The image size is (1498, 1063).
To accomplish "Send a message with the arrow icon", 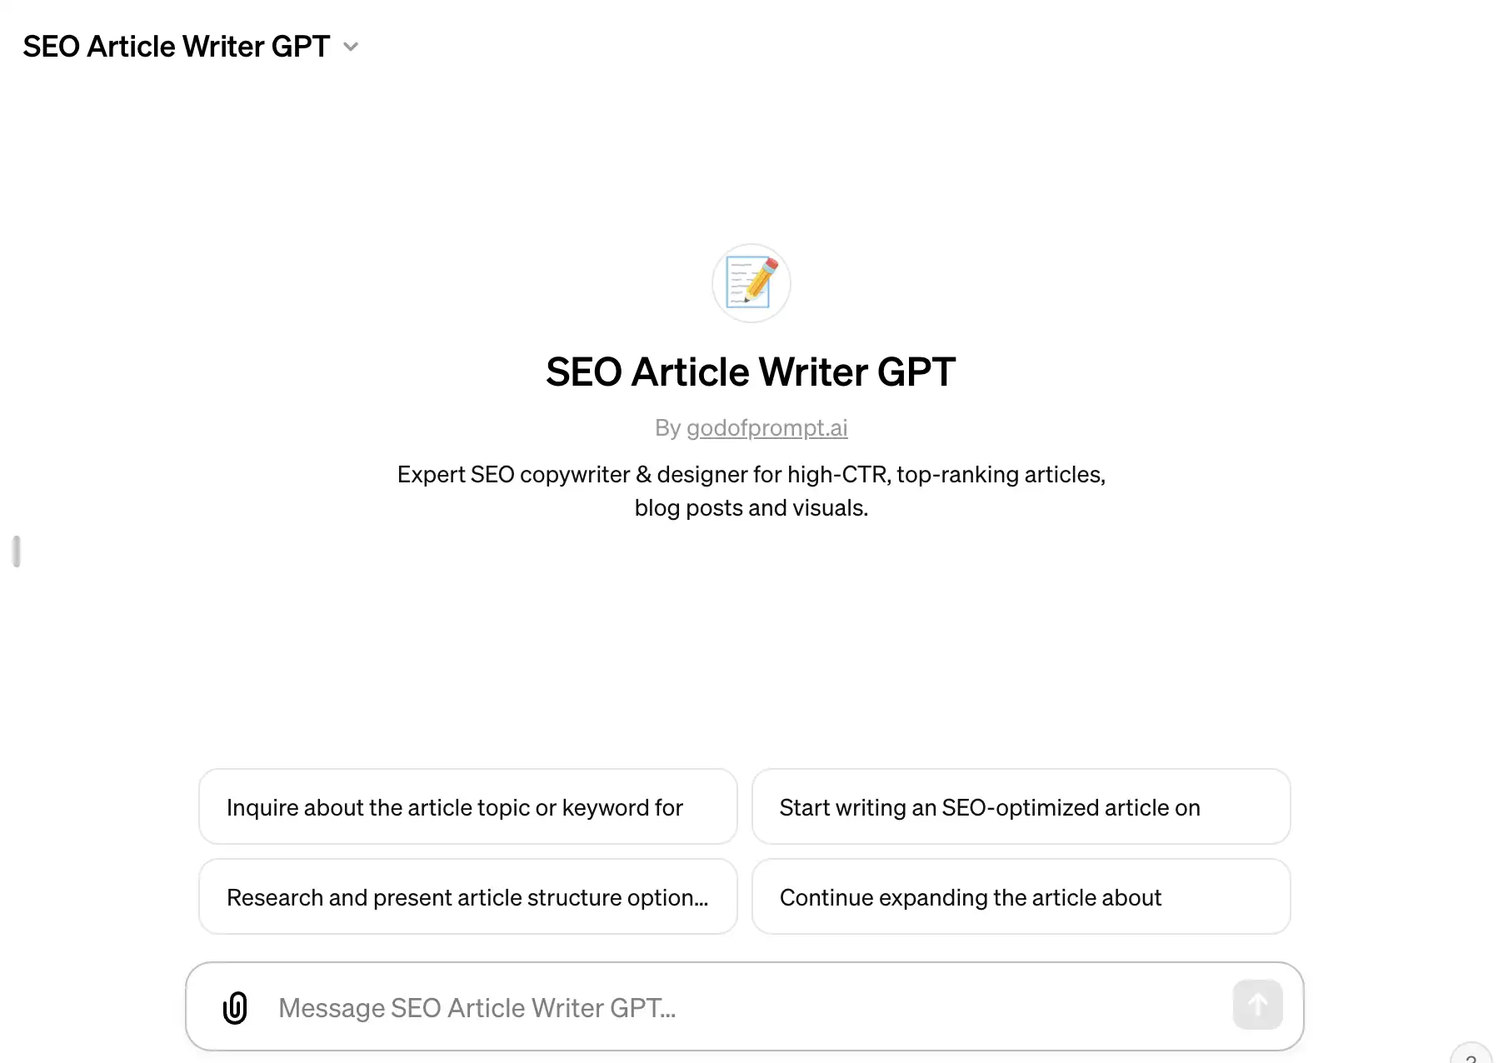I will tap(1257, 1005).
